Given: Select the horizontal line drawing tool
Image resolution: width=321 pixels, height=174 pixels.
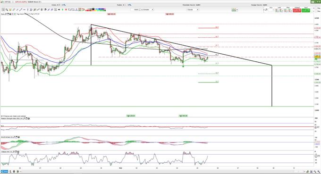Looking at the screenshot, I should pyautogui.click(x=24, y=9).
